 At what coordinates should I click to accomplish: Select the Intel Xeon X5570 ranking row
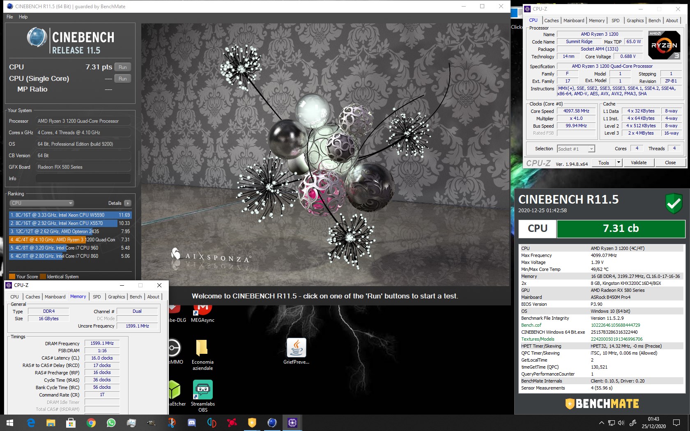point(70,223)
